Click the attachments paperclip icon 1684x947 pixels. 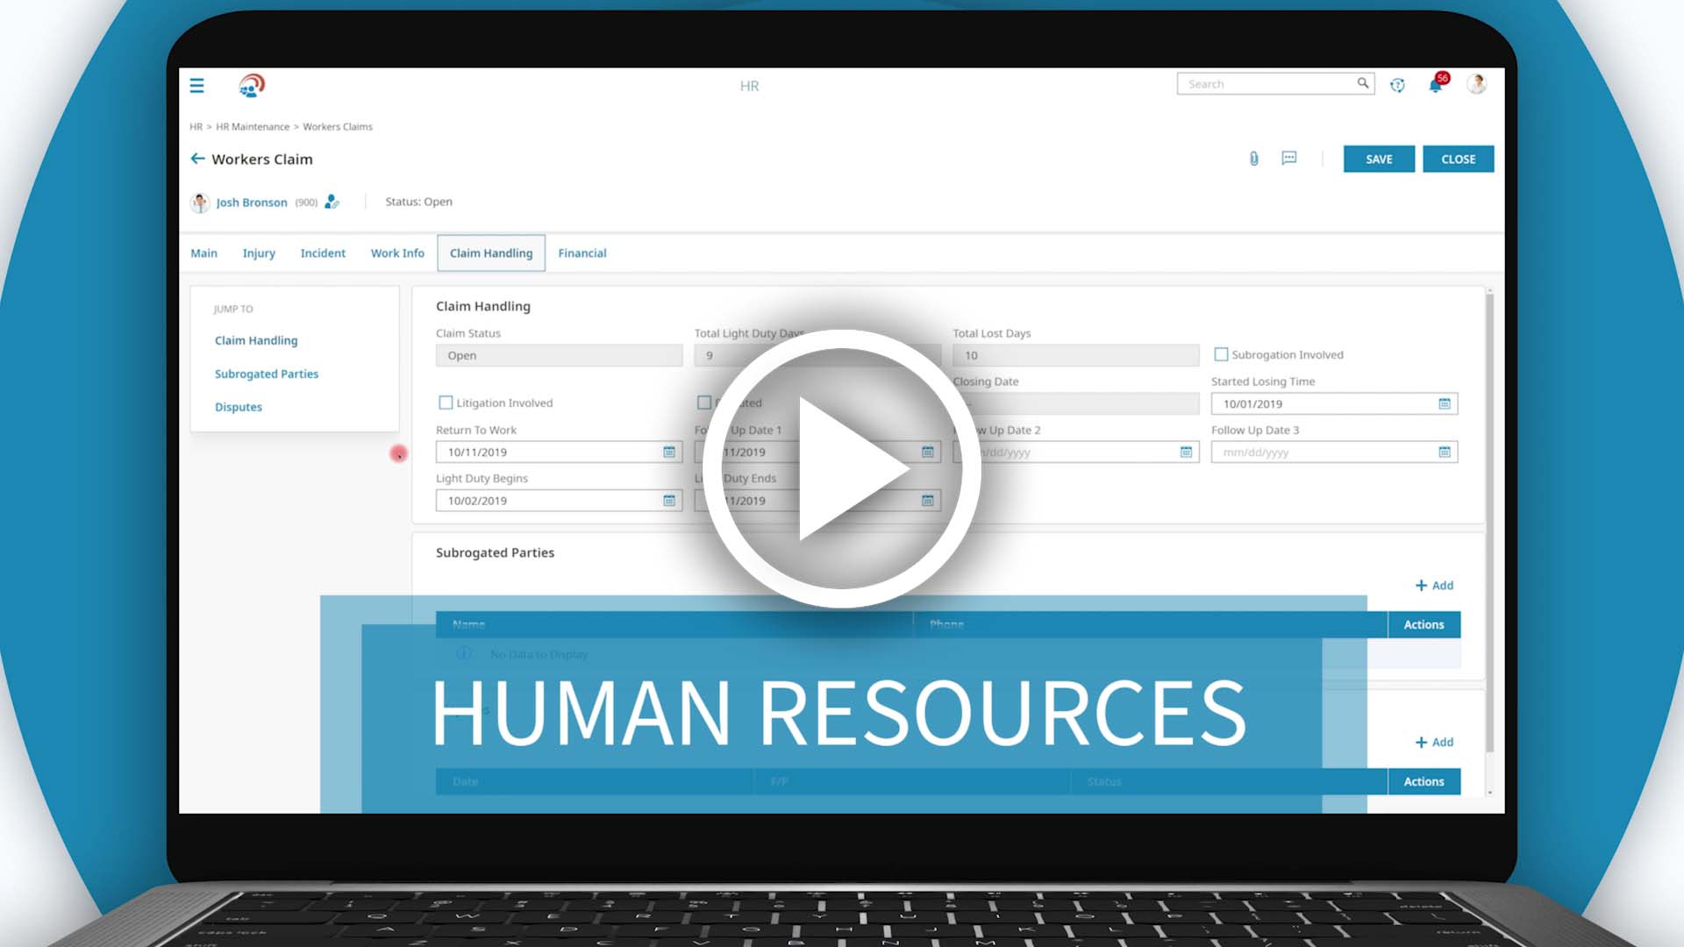(x=1252, y=159)
